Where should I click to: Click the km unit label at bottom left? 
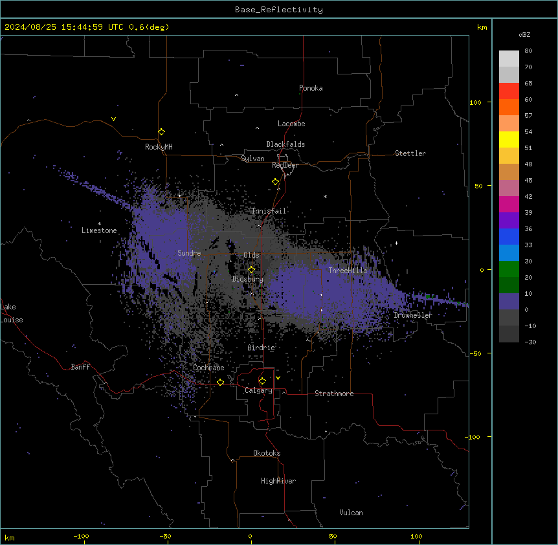pyautogui.click(x=9, y=537)
